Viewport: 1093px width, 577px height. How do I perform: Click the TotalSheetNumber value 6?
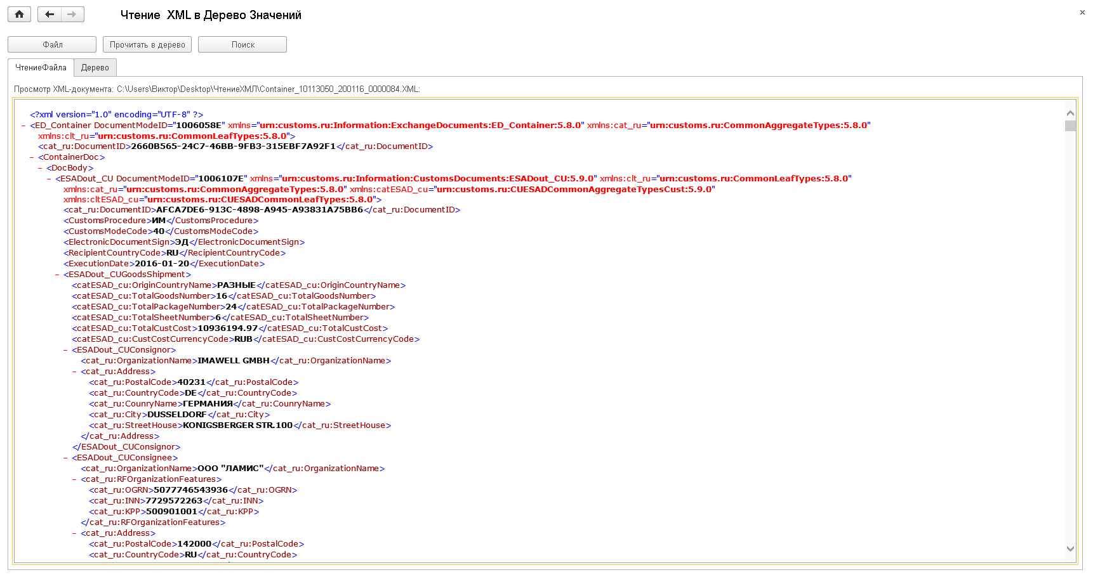218,318
